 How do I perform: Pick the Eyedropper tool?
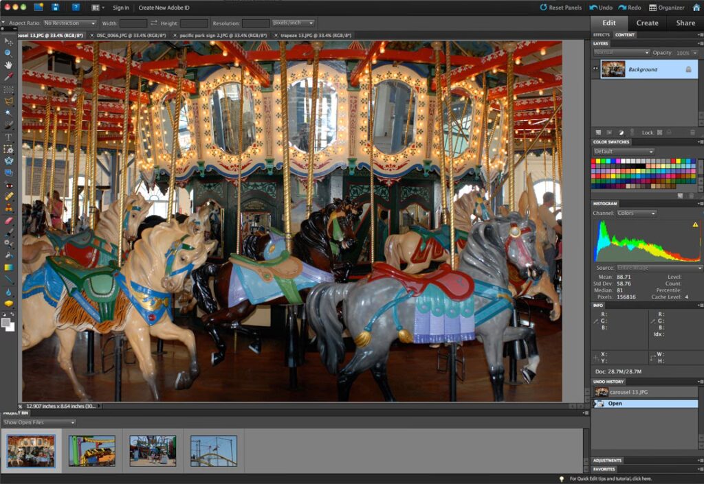(x=8, y=77)
